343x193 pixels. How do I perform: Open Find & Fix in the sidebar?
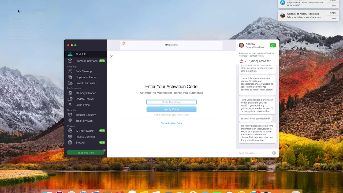(x=85, y=54)
